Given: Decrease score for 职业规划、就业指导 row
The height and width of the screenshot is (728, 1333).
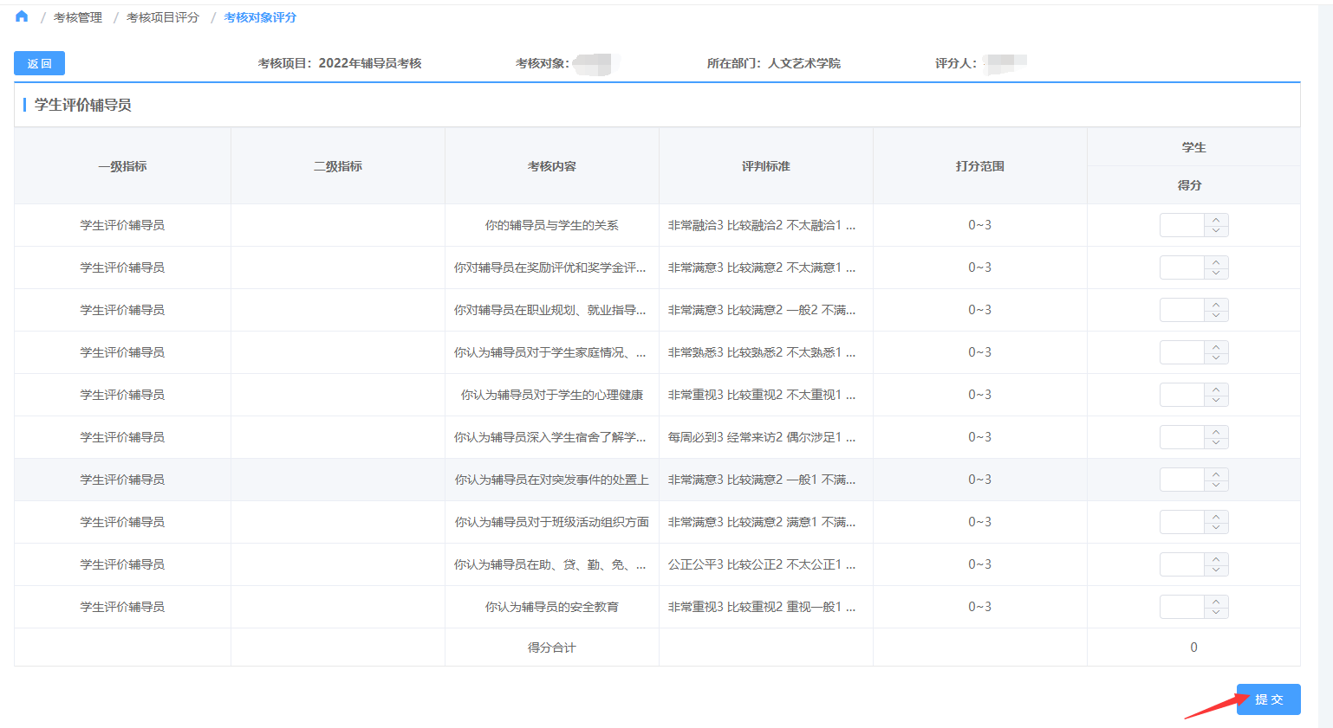Looking at the screenshot, I should 1216,316.
